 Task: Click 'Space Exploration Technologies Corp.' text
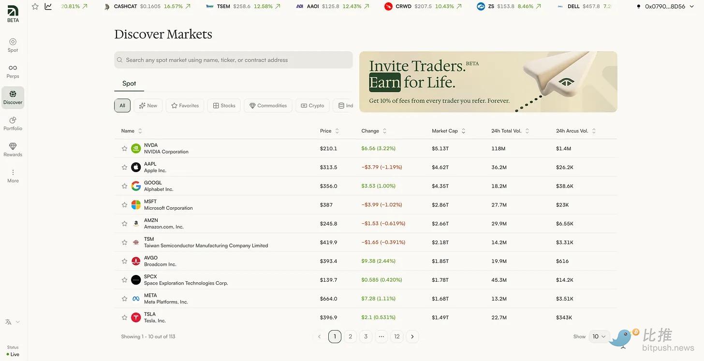click(186, 283)
